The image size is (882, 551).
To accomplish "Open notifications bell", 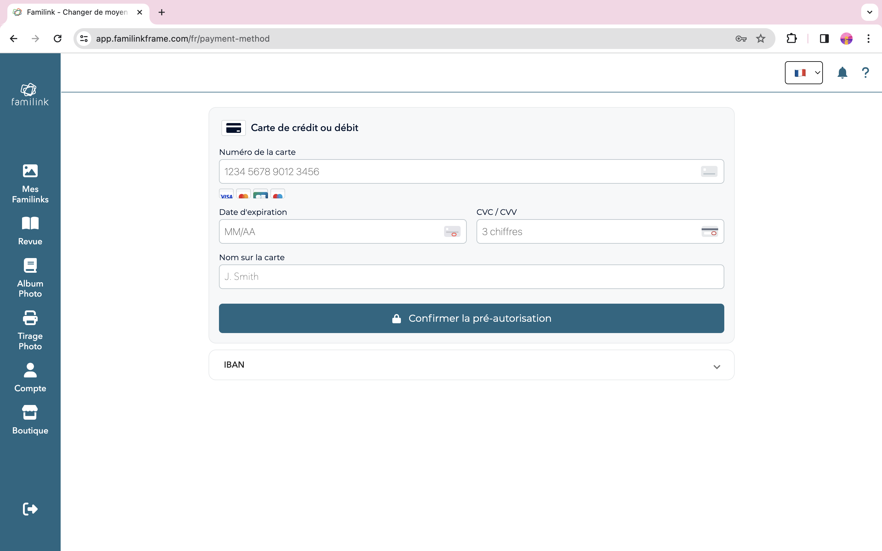I will coord(842,73).
